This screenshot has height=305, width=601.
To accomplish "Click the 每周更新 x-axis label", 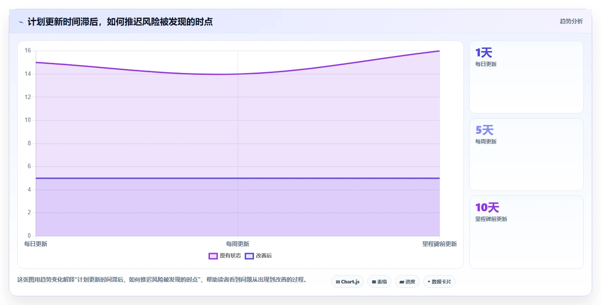I will click(238, 244).
